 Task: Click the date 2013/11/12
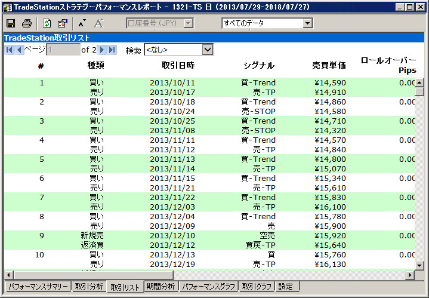pos(172,150)
